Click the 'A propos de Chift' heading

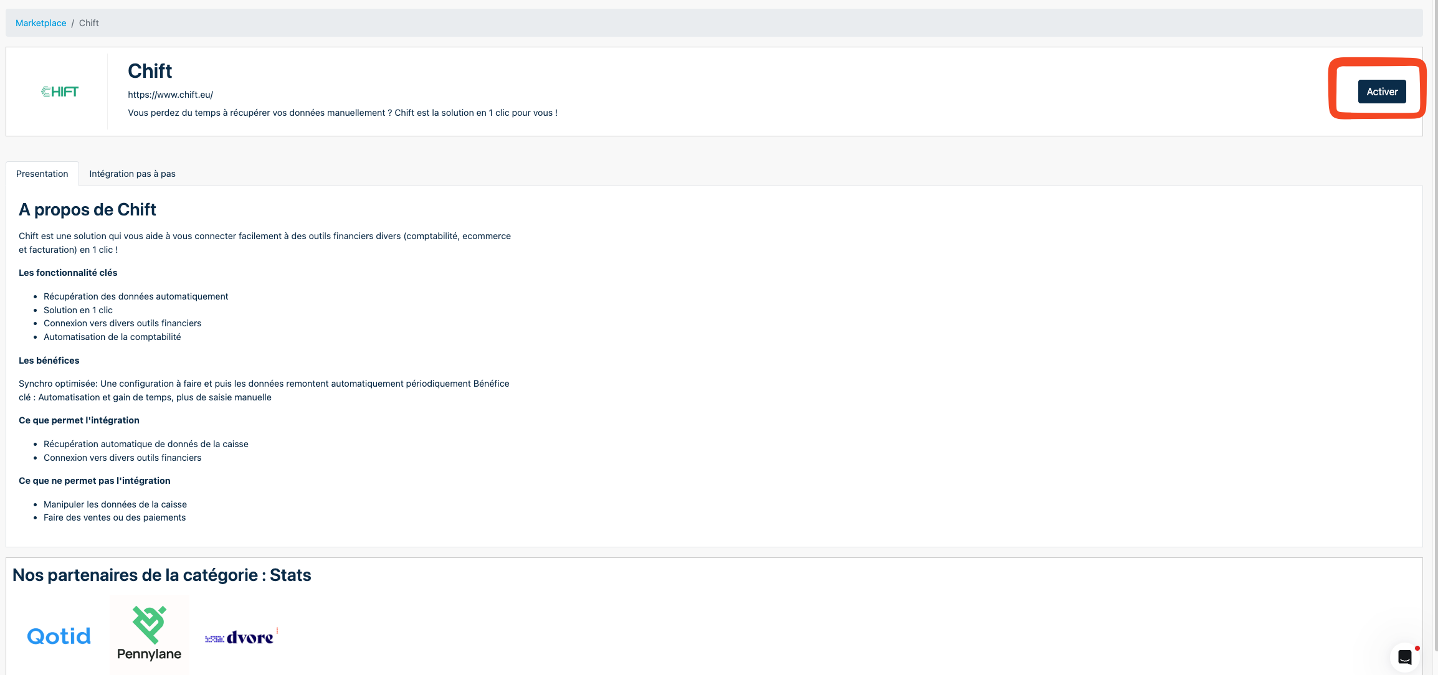(x=87, y=210)
